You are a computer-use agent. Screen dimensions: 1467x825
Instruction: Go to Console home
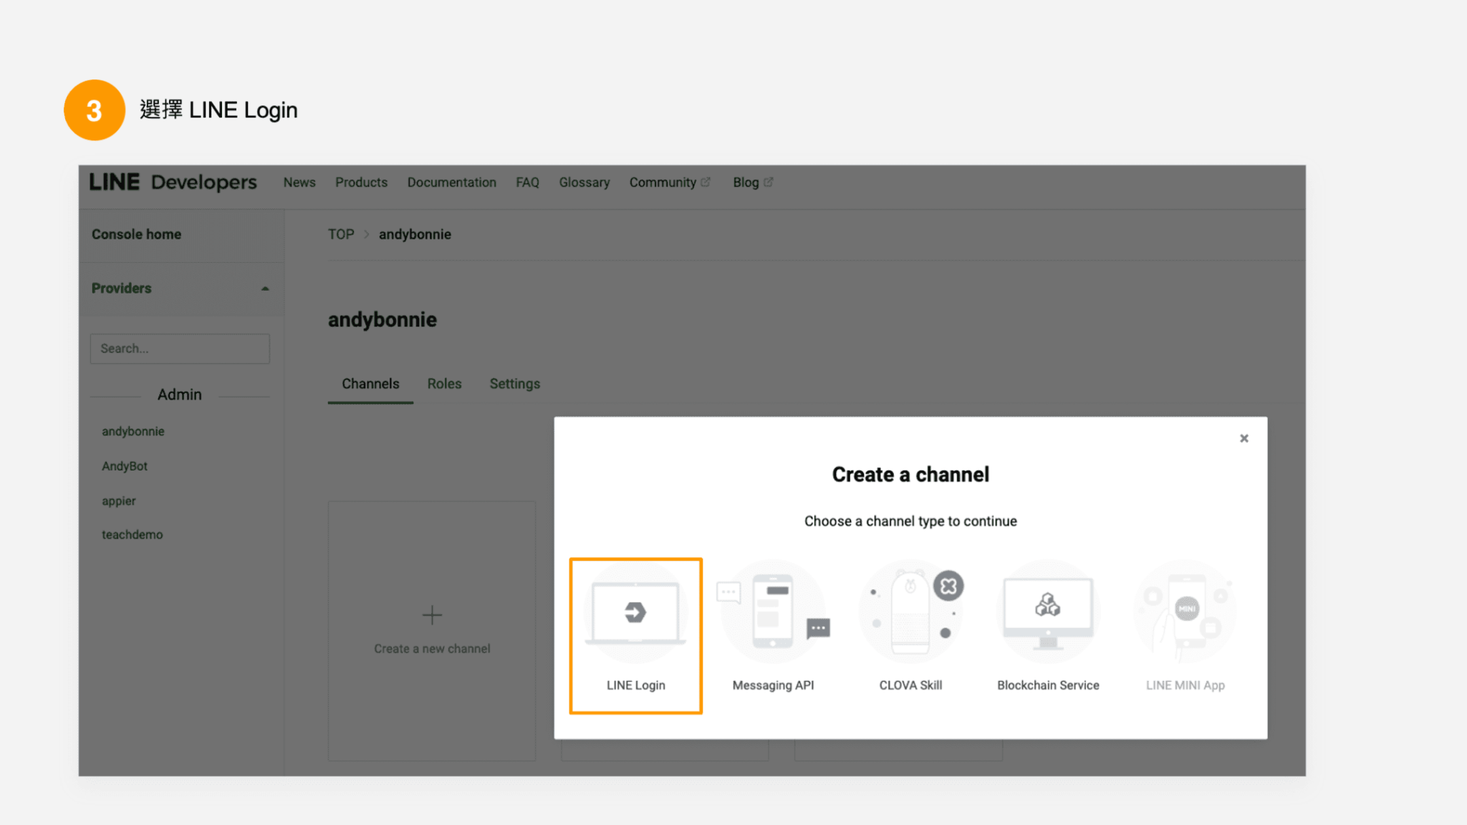click(136, 234)
